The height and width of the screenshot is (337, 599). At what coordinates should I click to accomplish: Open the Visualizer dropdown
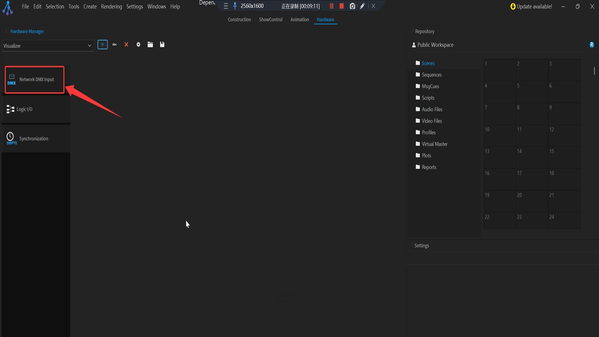tap(47, 46)
